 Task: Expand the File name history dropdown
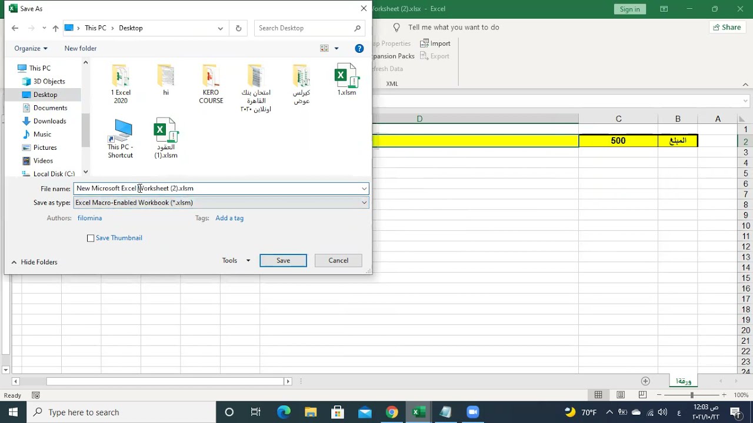pyautogui.click(x=364, y=189)
